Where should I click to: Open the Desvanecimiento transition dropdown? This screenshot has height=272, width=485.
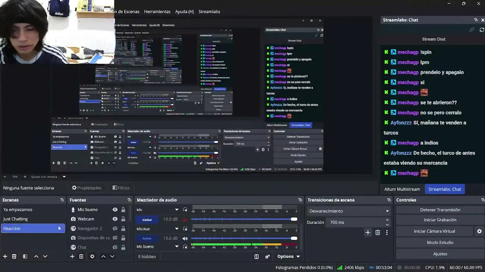tap(349, 211)
